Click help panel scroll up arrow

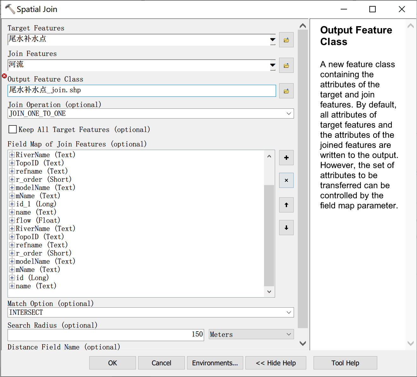click(411, 26)
